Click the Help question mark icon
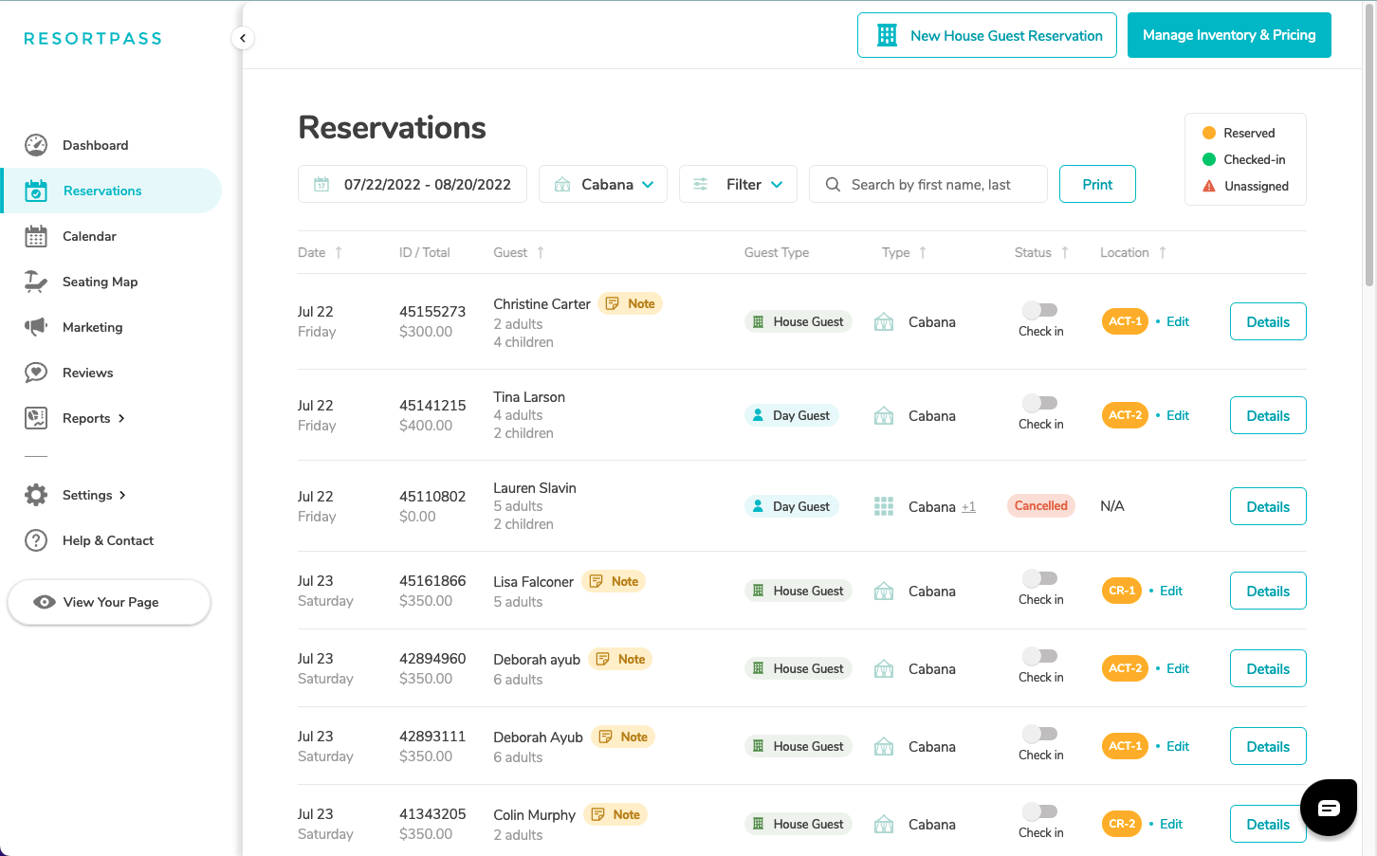 [x=36, y=540]
